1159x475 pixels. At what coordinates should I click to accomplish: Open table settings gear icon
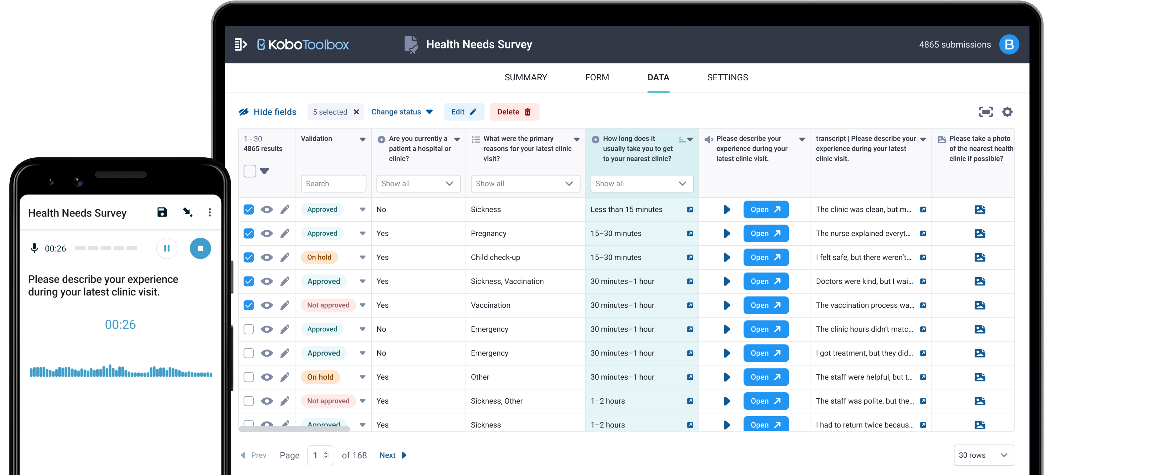point(1007,112)
